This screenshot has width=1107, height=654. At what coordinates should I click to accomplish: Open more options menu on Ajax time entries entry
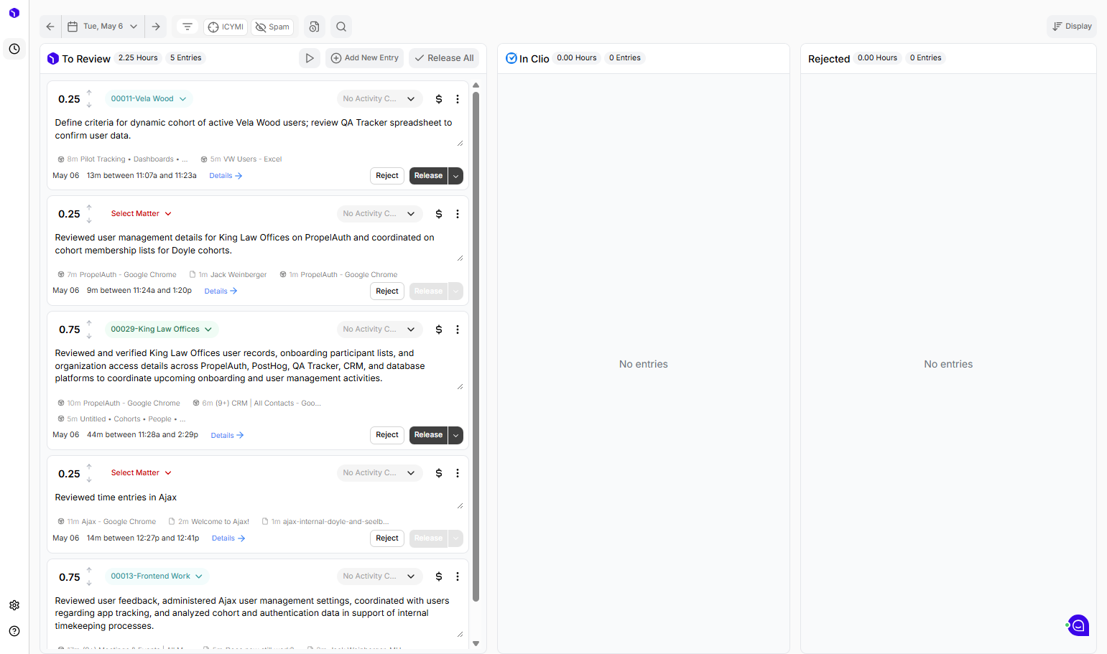458,473
